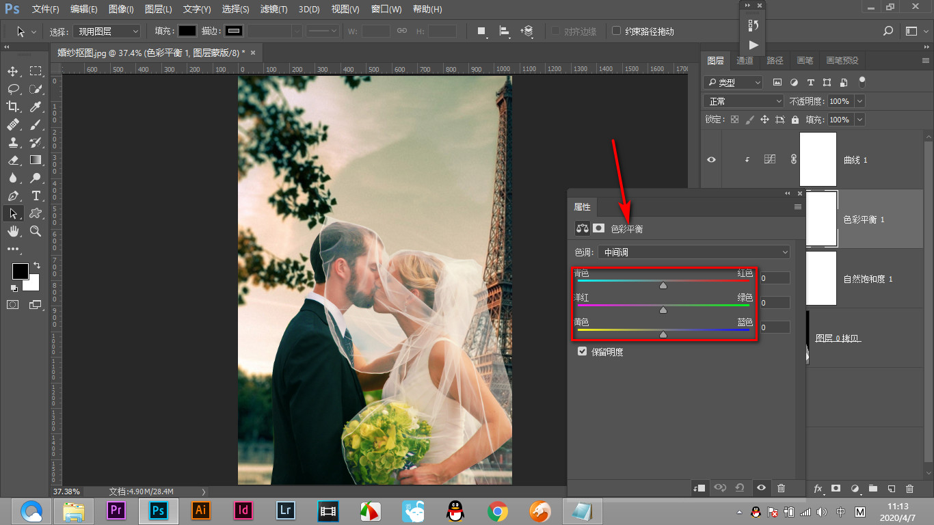Image resolution: width=934 pixels, height=525 pixels.
Task: Choose the Eyedropper tool
Action: pyautogui.click(x=36, y=107)
